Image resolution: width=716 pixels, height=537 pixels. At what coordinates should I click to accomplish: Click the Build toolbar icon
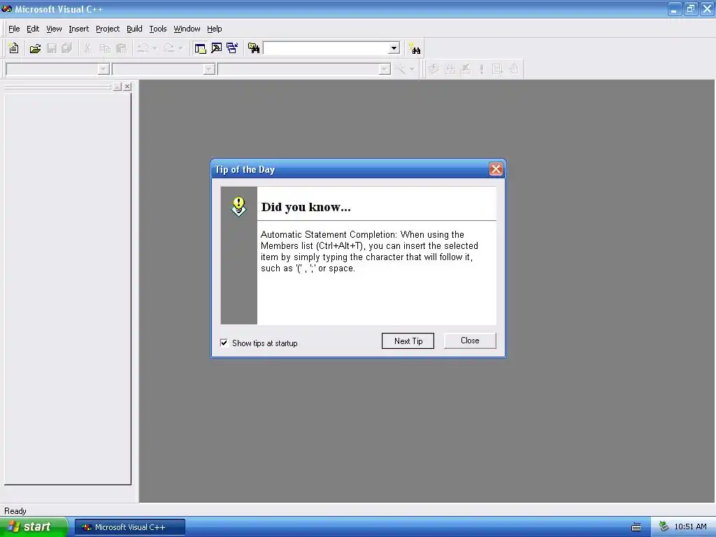(450, 69)
